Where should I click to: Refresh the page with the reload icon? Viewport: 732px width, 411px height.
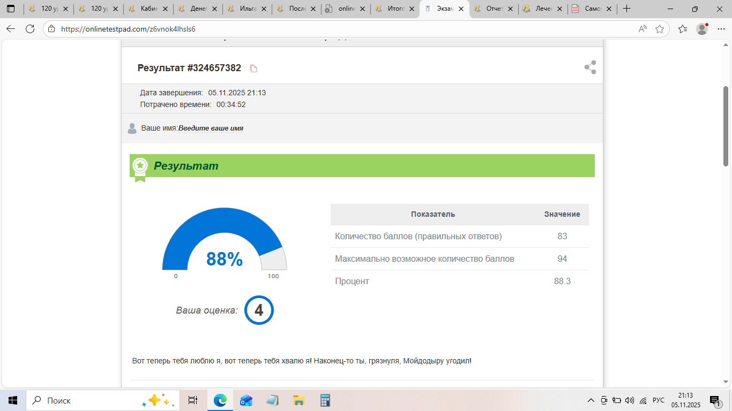(x=30, y=29)
